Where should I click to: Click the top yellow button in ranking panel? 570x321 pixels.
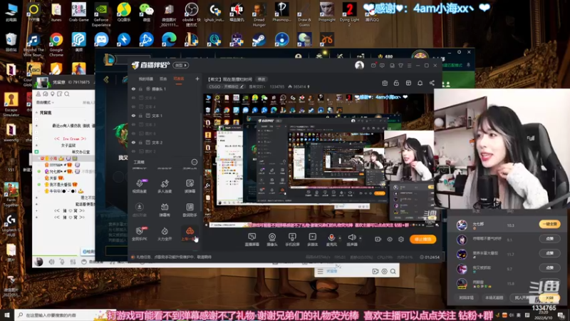point(549,224)
